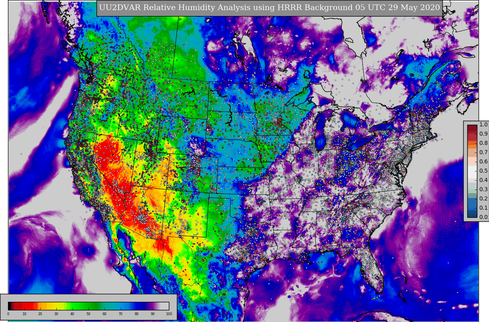489x322 pixels.
Task: Click the 30 tick label on humidity colorbar
Action: point(56,314)
